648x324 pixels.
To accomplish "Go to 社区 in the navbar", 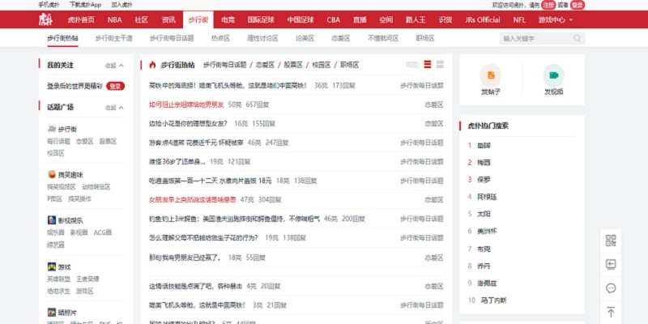I will (x=141, y=19).
